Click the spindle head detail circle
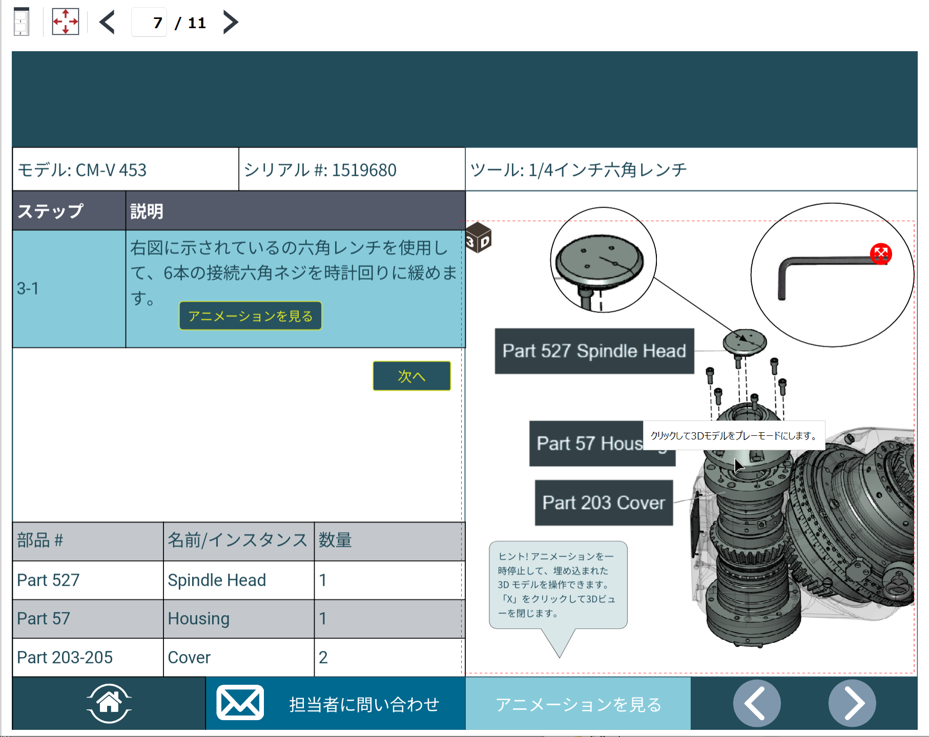 (603, 260)
